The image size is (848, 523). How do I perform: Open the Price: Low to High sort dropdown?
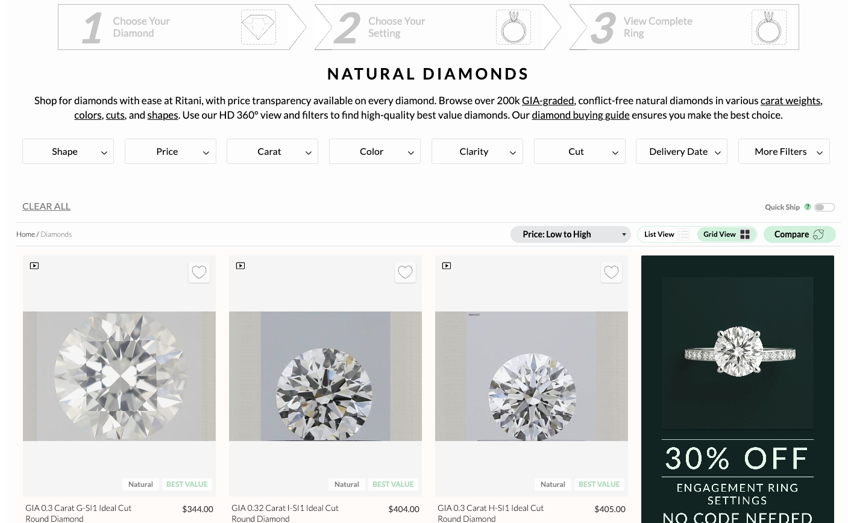(x=570, y=234)
